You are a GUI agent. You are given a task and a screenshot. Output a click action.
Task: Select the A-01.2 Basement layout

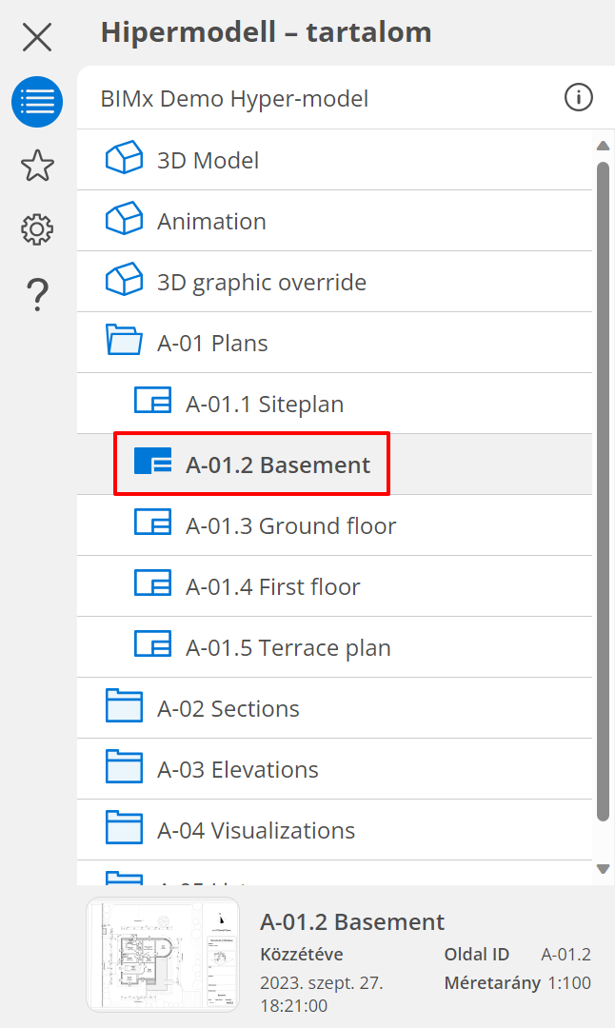[x=277, y=465]
